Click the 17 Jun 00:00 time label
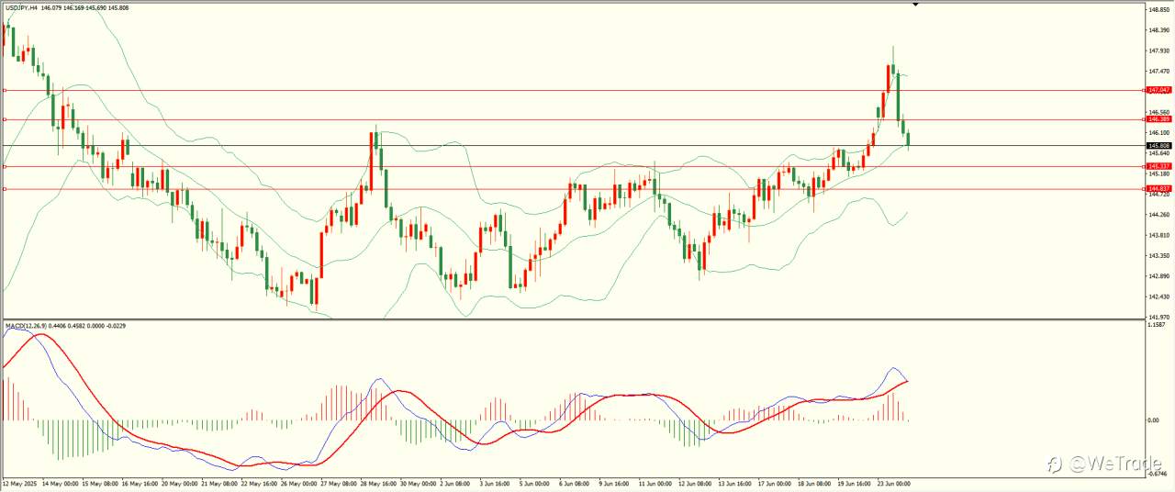This screenshot has width=1175, height=492. [x=773, y=482]
